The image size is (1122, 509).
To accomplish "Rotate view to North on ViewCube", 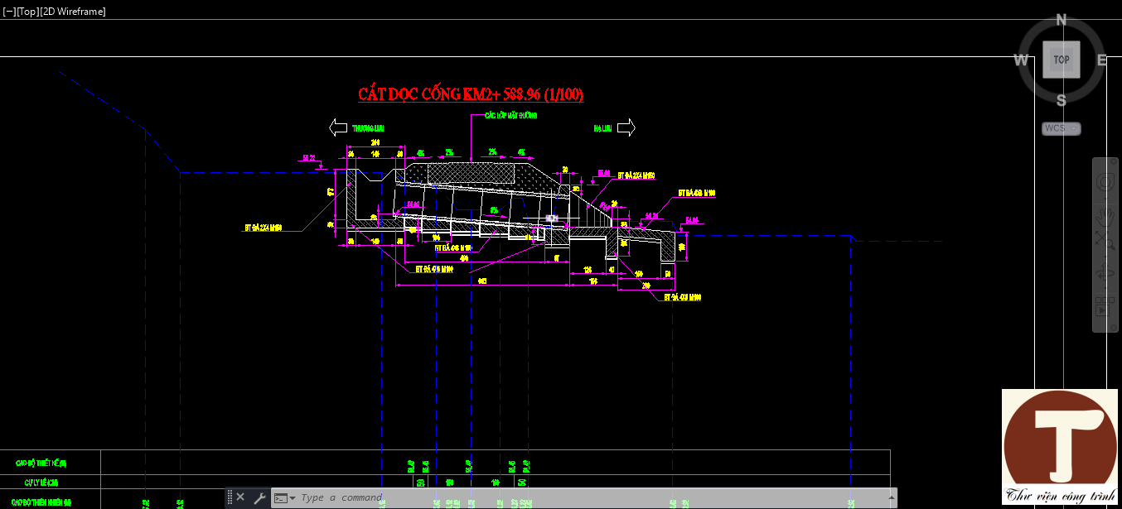I will [x=1061, y=21].
